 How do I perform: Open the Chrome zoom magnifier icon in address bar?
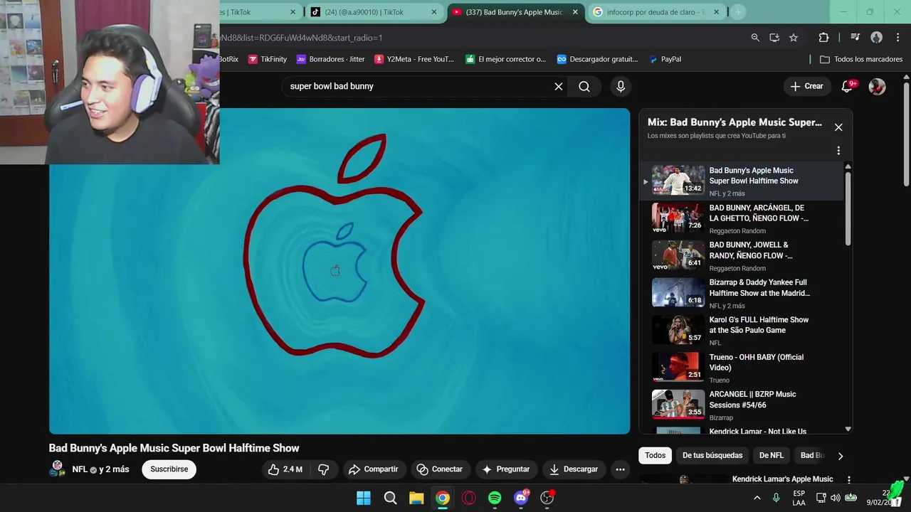[755, 38]
